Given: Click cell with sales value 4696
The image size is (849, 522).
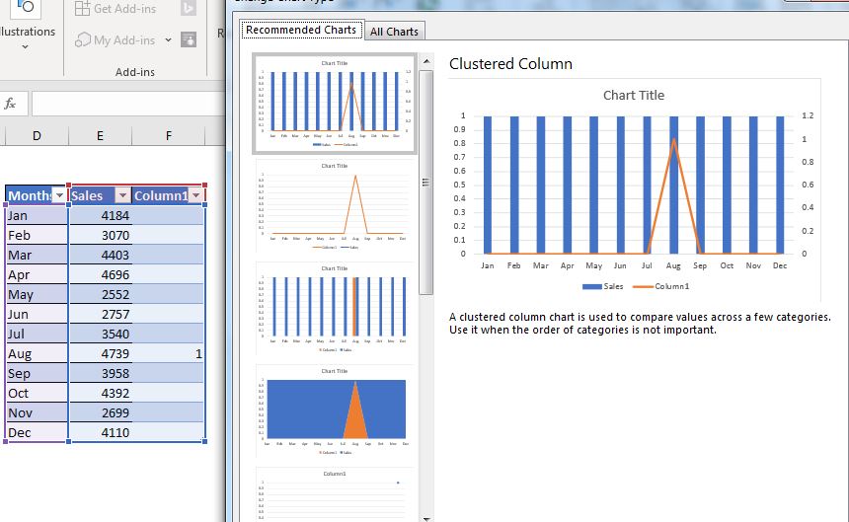Looking at the screenshot, I should (100, 274).
